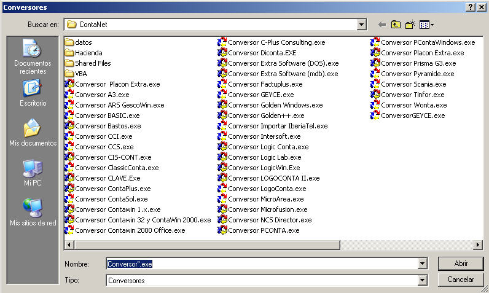489x293 pixels.
Task: Select Conversor BASIC.exe icon
Action: [69, 115]
